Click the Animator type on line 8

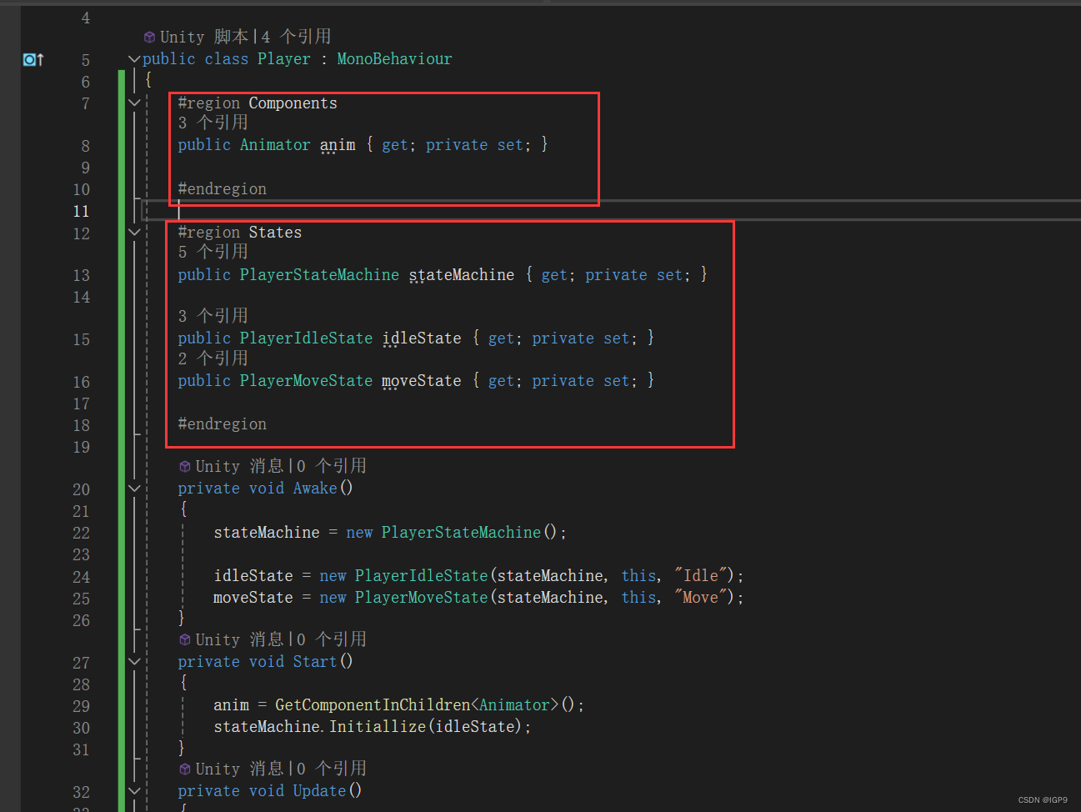coord(275,145)
